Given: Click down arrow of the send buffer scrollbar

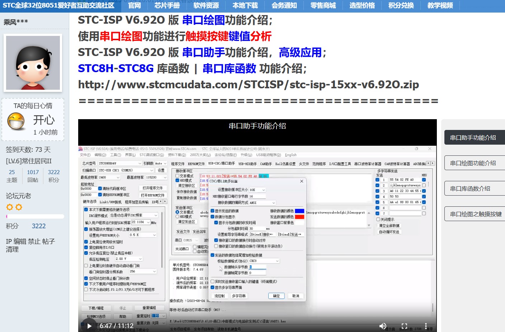Looking at the screenshot, I should [x=369, y=225].
